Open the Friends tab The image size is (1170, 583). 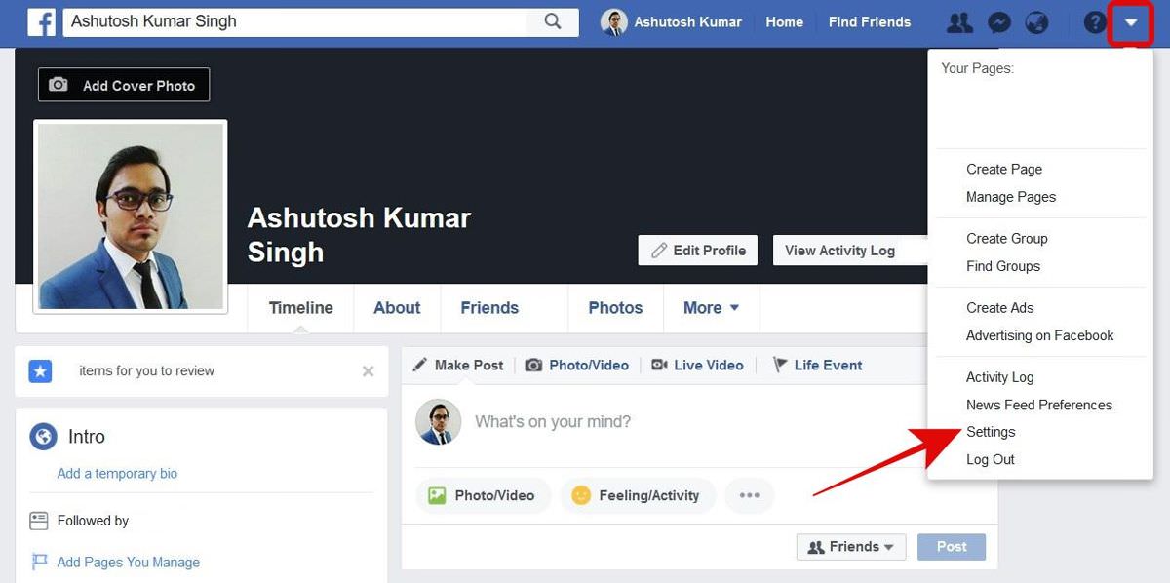coord(489,307)
